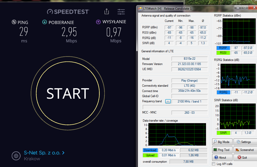Minimize the LTEWatch window
This screenshot has width=257, height=167.
(x=238, y=8)
